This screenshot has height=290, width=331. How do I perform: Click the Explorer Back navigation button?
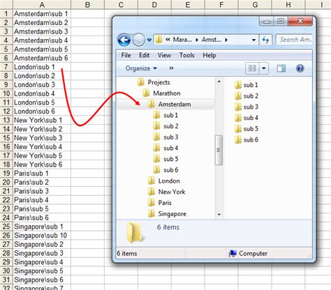(124, 40)
